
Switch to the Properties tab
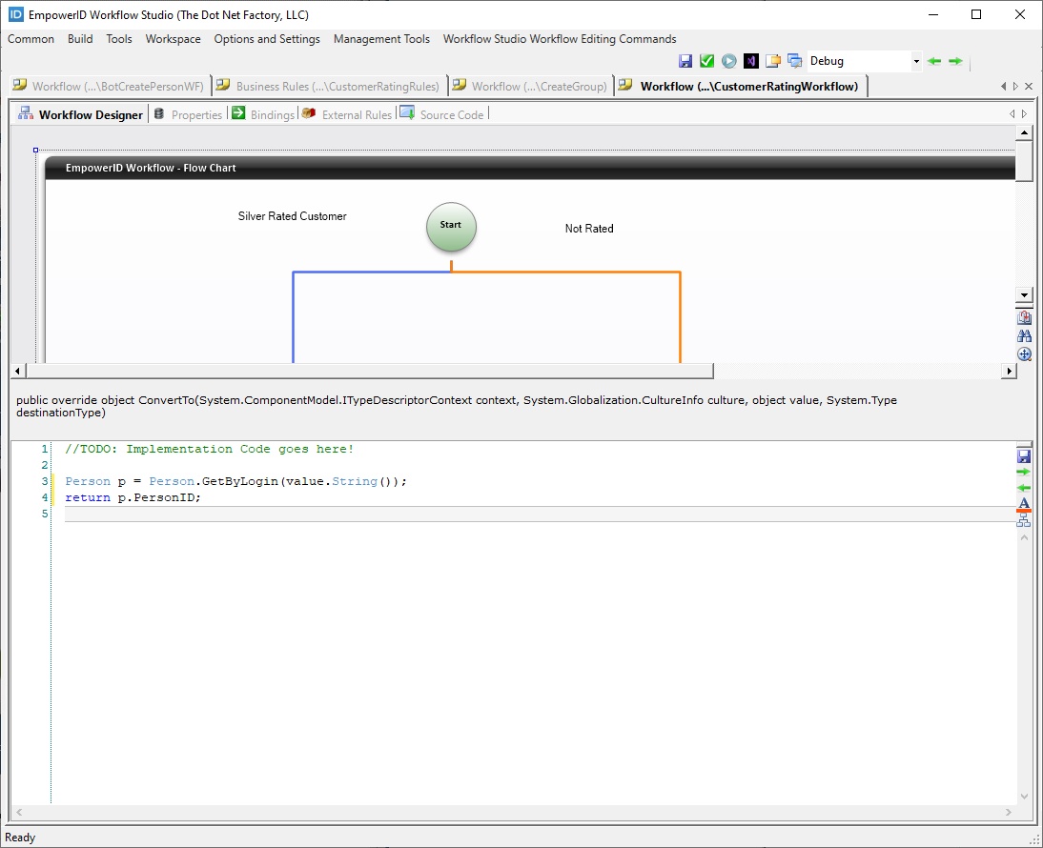pos(188,115)
